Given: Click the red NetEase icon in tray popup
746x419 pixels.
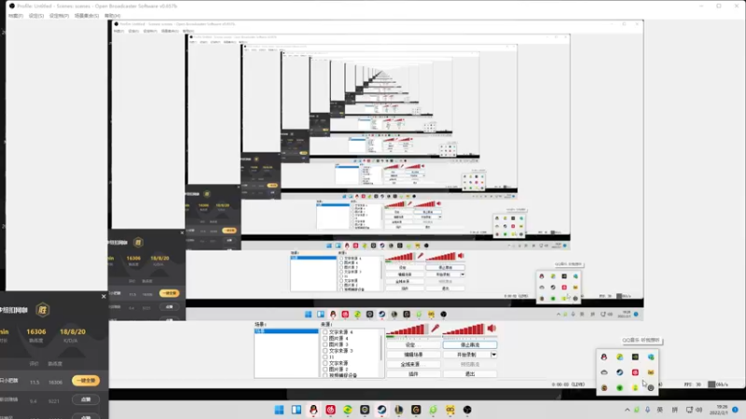Looking at the screenshot, I should point(635,372).
